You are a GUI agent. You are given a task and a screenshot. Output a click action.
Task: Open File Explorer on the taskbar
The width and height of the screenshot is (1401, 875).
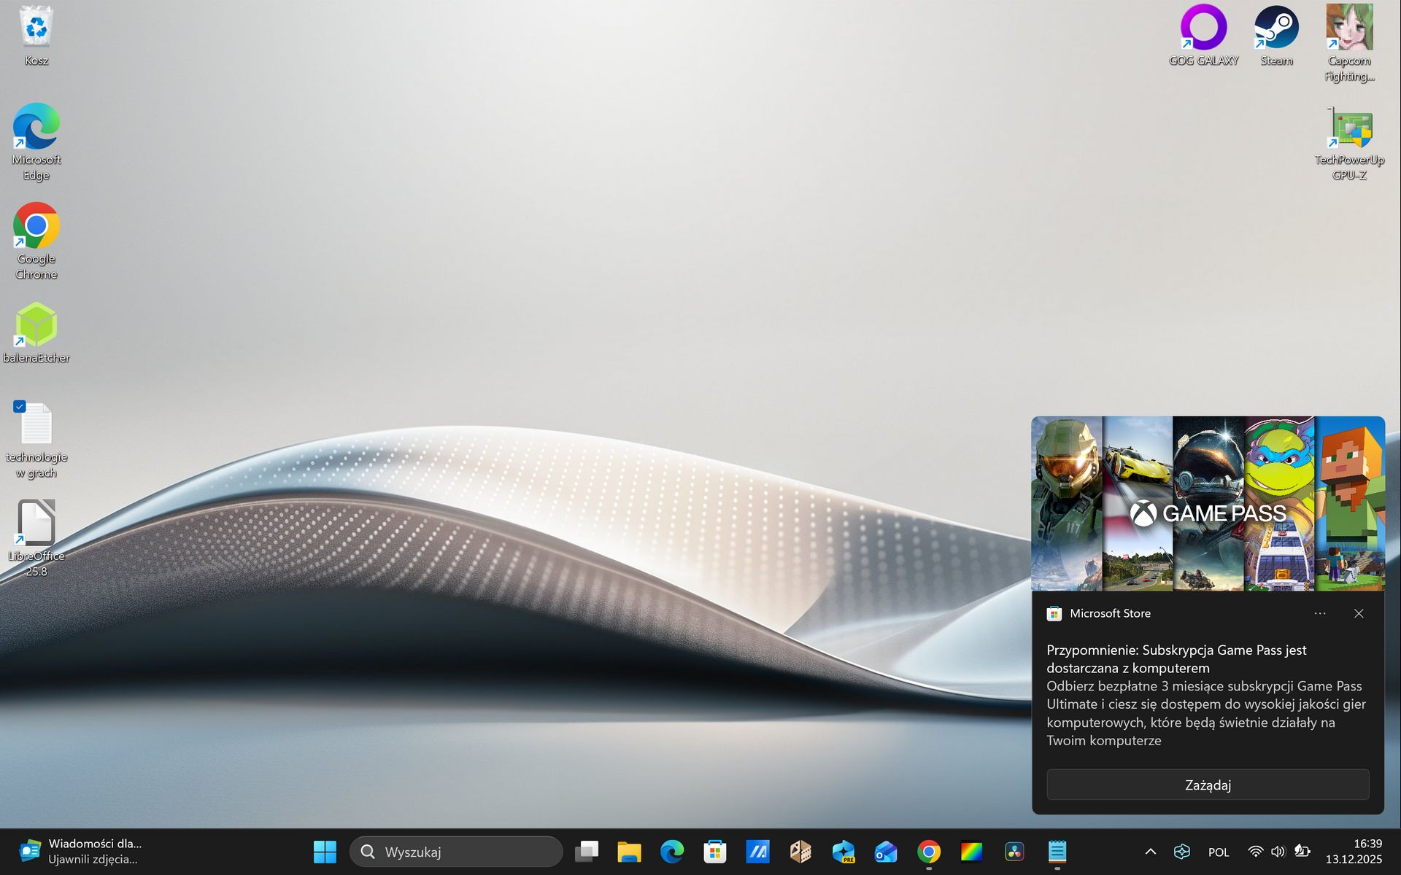coord(629,851)
